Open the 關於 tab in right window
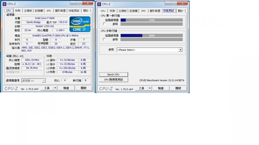259x145 pixels. coord(181,11)
